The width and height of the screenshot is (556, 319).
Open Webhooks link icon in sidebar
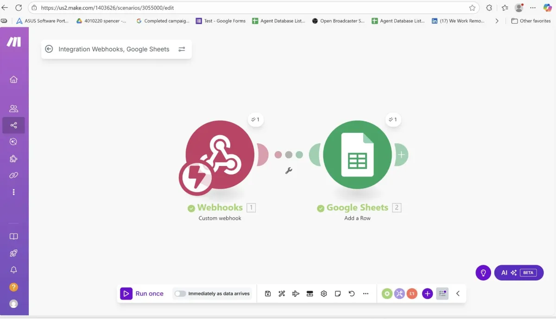click(x=14, y=175)
